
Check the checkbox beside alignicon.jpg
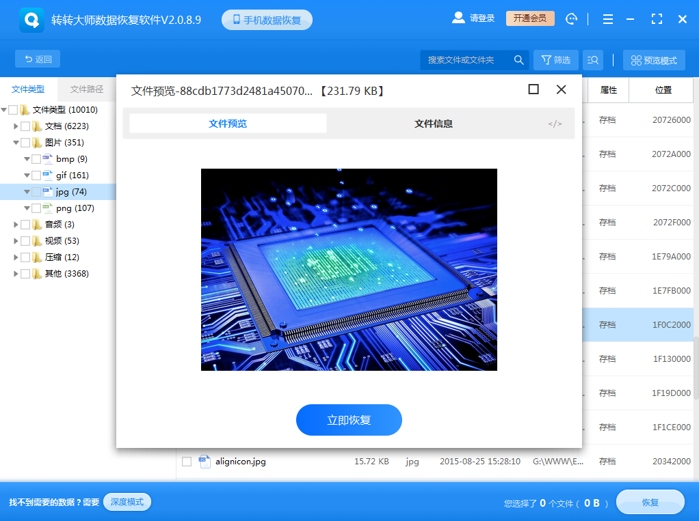(x=186, y=462)
